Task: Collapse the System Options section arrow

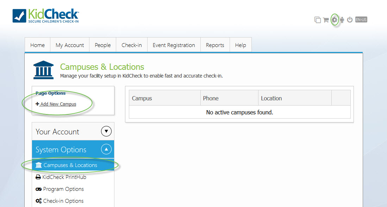Action: (106, 149)
